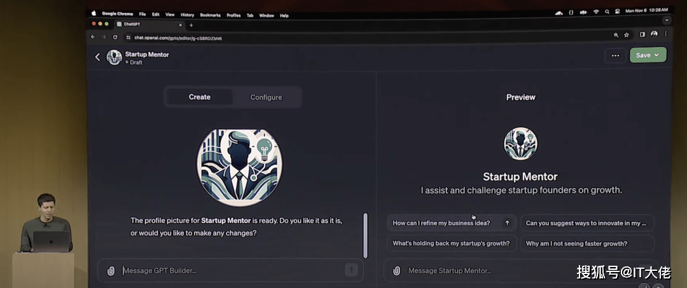The width and height of the screenshot is (687, 288).
Task: Open the three-dot more options menu
Action: pos(615,55)
